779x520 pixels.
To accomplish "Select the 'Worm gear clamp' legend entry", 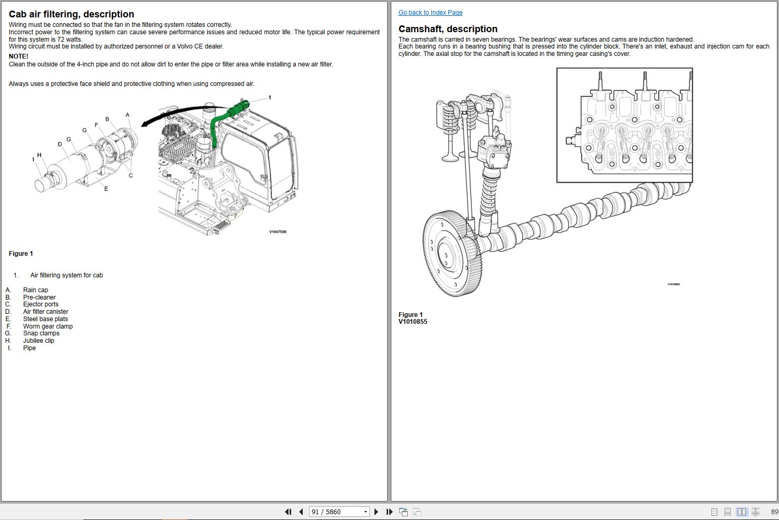I will click(x=47, y=326).
